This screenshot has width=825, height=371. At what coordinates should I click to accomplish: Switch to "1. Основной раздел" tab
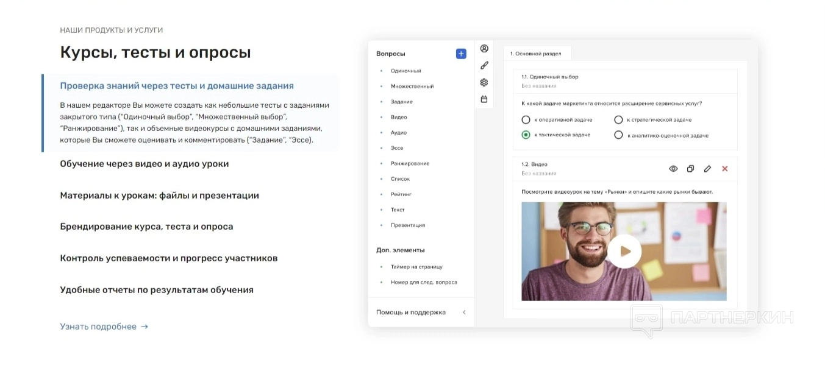pyautogui.click(x=536, y=54)
